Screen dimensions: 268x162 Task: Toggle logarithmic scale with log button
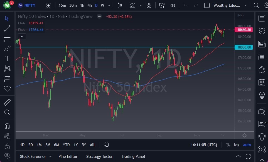pyautogui.click(x=237, y=145)
